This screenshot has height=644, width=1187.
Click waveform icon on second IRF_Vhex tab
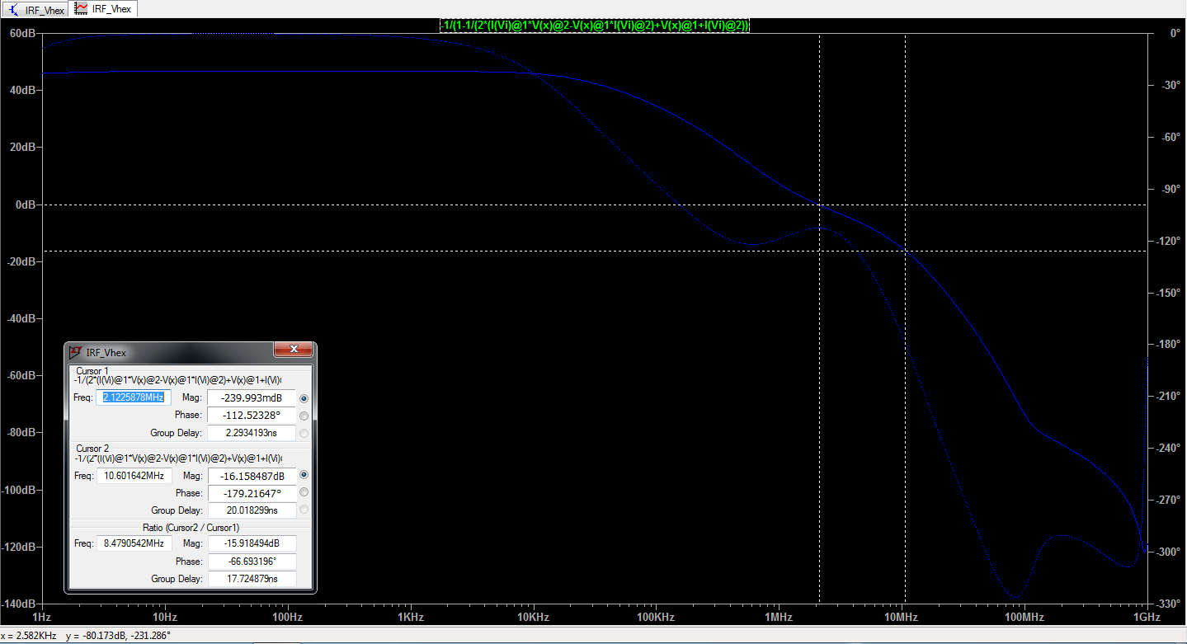(x=82, y=8)
